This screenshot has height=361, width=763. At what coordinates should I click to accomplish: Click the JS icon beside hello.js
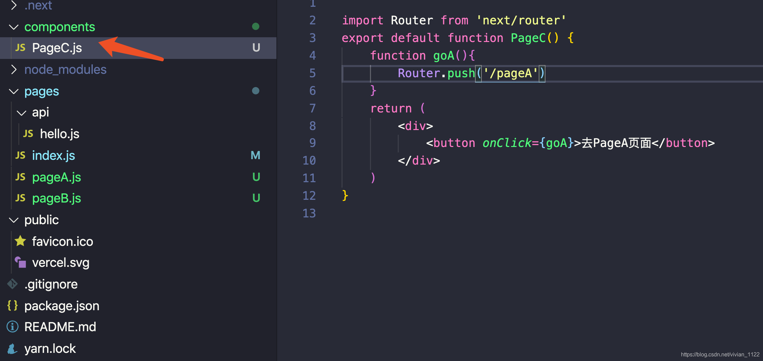28,134
